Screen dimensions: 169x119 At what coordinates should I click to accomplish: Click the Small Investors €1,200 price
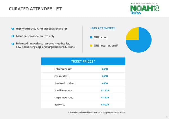[x=105, y=90]
